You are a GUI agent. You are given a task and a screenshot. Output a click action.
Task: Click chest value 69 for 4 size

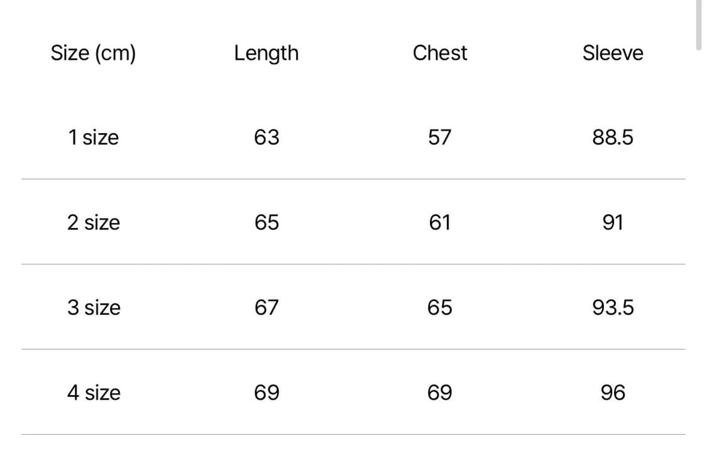(x=440, y=393)
